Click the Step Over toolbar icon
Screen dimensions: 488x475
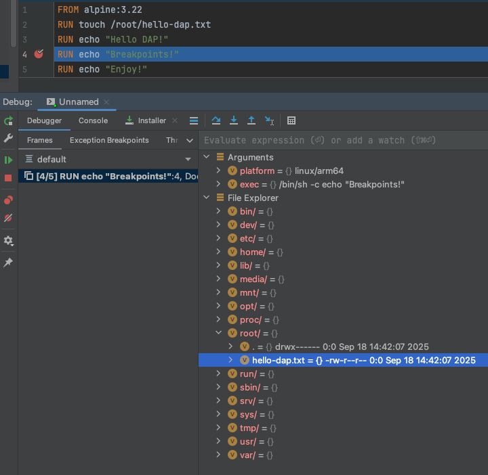(216, 120)
